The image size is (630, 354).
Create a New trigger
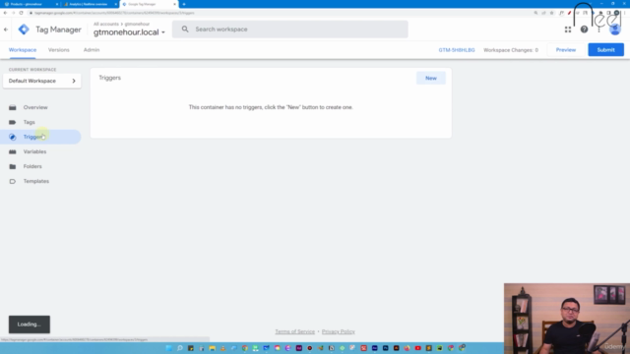click(x=431, y=78)
